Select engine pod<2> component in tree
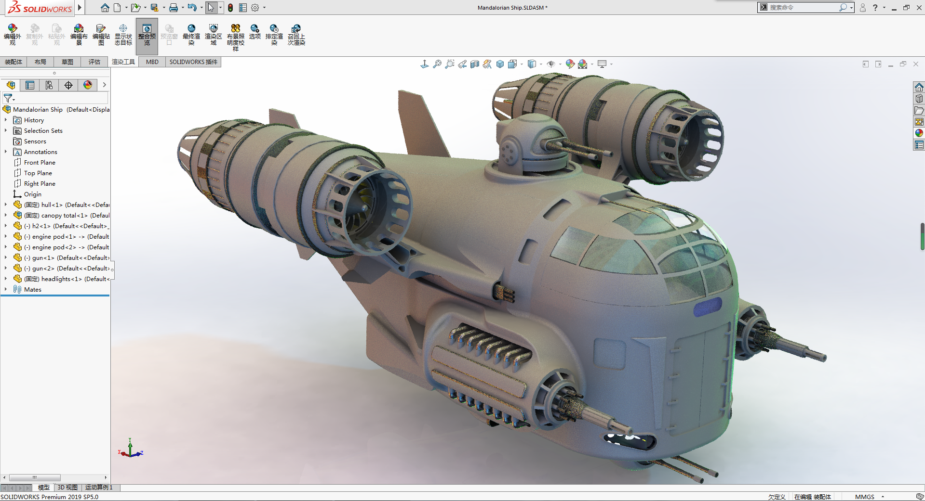Screen dimensions: 925x501 click(x=67, y=247)
